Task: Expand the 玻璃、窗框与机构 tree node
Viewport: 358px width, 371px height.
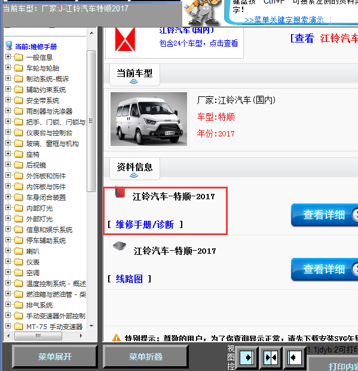Action: 8,143
